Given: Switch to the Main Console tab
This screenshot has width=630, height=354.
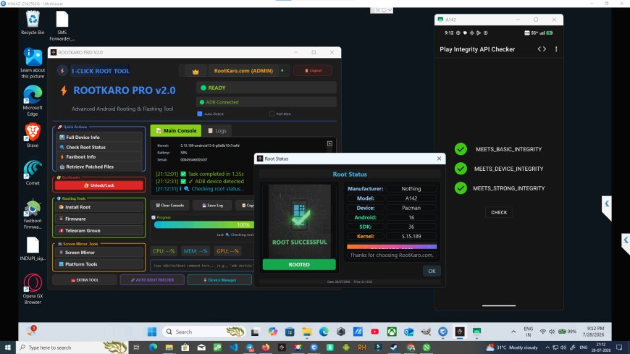Looking at the screenshot, I should (x=176, y=130).
